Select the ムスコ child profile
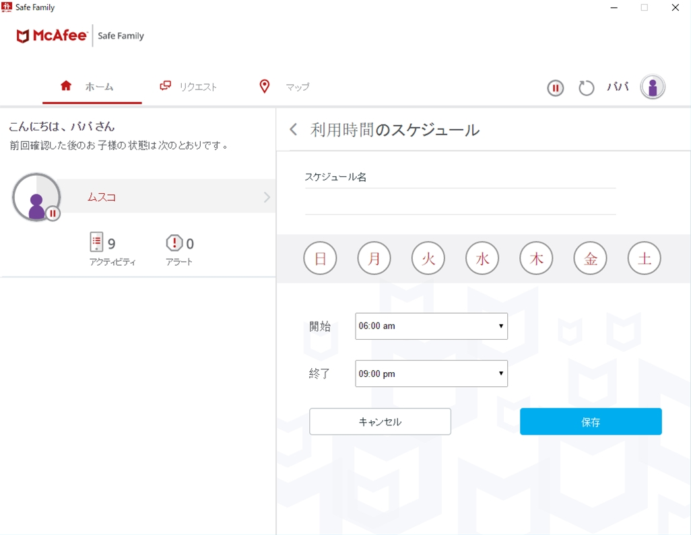This screenshot has width=691, height=535. 166,197
